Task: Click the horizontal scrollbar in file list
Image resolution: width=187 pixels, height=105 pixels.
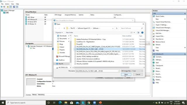Action: (102, 67)
